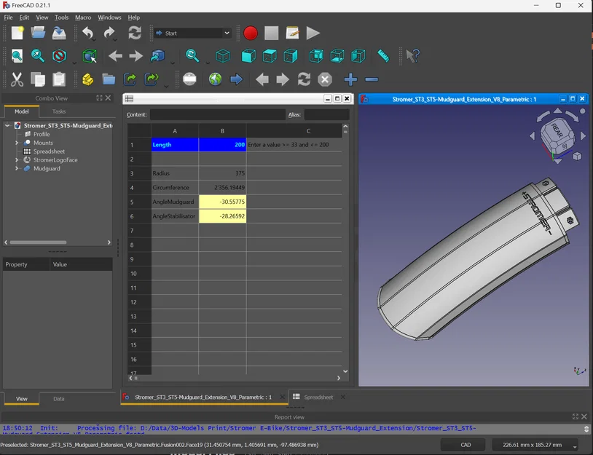Open status bar dimension units dropdown

click(576, 447)
